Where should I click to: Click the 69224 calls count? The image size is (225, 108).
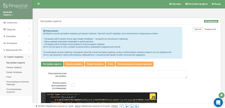pos(78,106)
